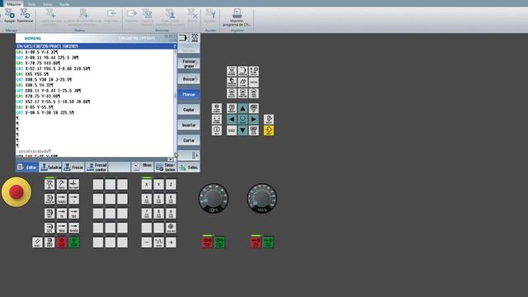Click the NEXT WINDOW key
The image size is (528, 297).
[x=231, y=108]
